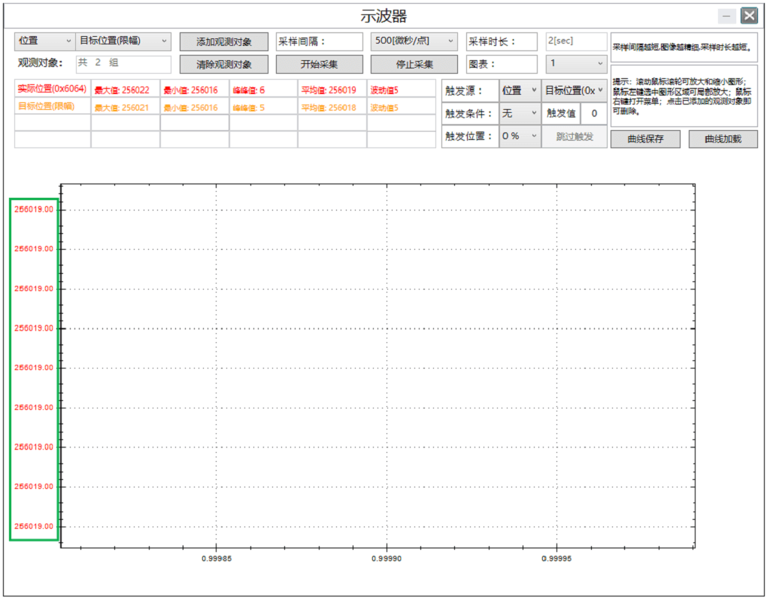Image resolution: width=767 pixels, height=598 pixels.
Task: Load a curve with 曲线加载
Action: [723, 139]
